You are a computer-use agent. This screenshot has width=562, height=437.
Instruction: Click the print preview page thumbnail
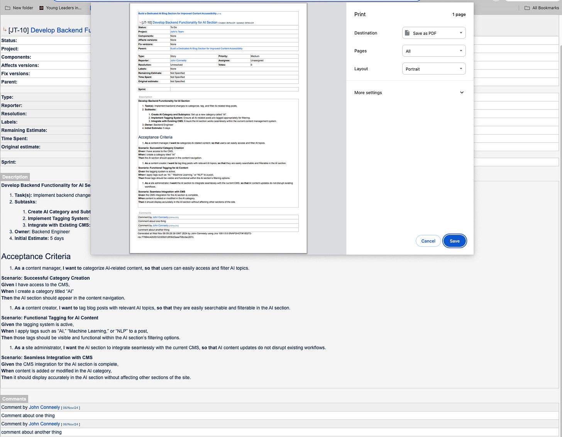point(218,128)
